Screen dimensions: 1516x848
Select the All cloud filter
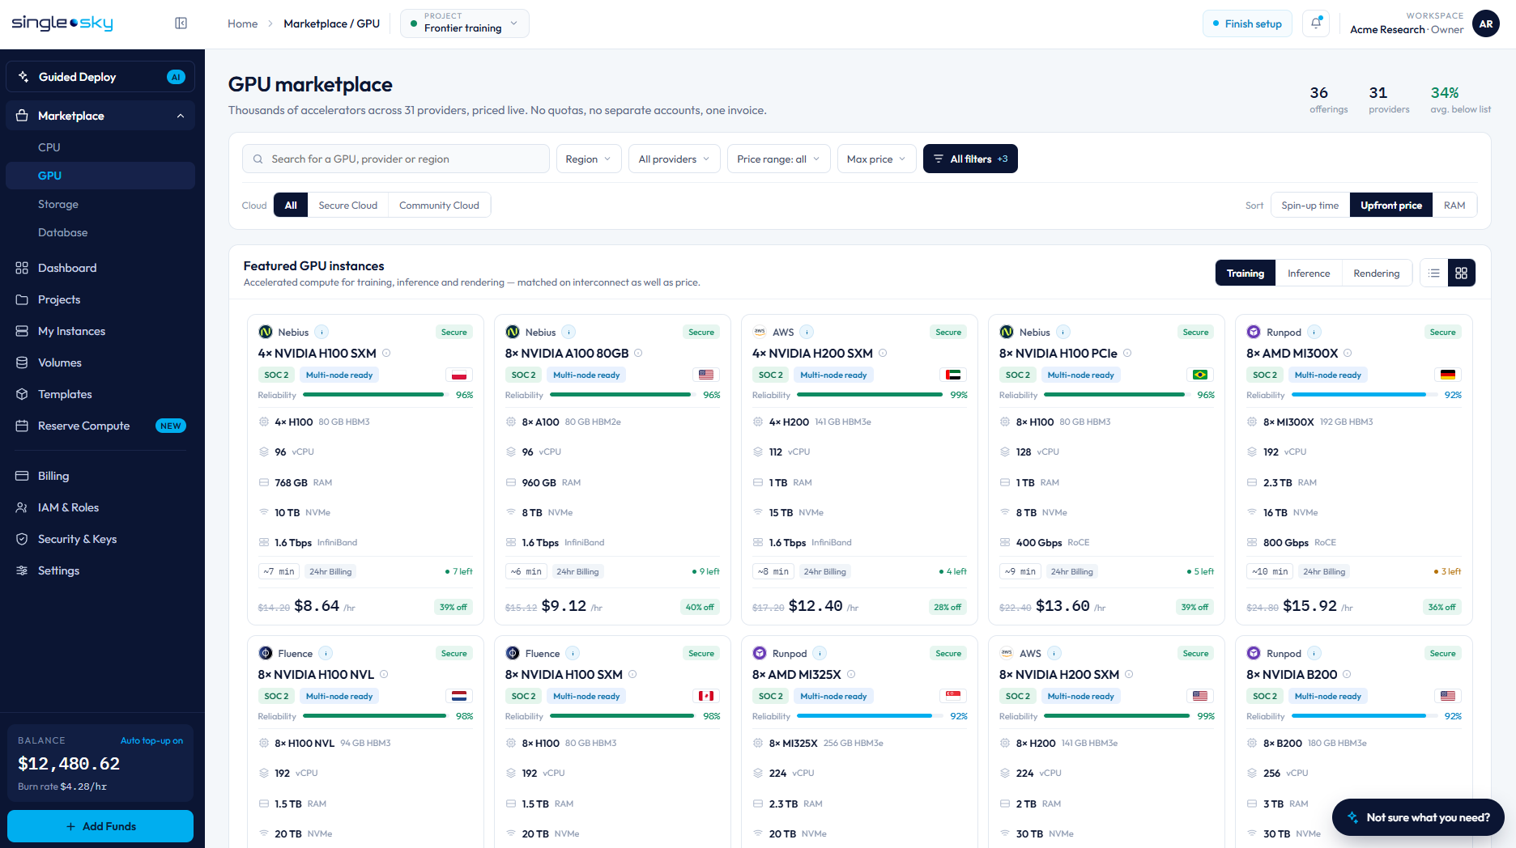[291, 206]
